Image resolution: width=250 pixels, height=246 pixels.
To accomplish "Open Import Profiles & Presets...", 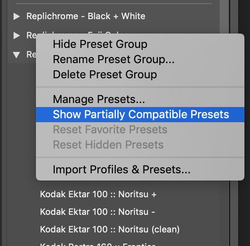I will [121, 170].
